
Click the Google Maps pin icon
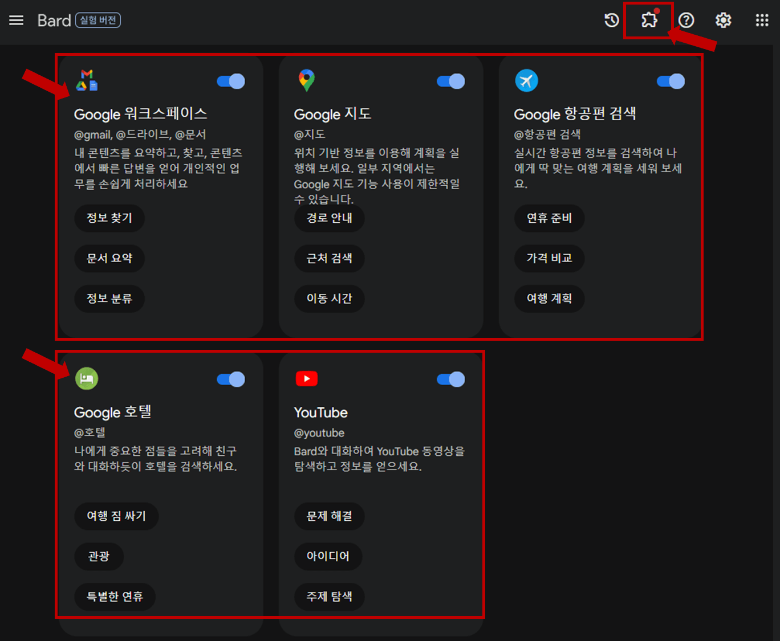coord(307,80)
